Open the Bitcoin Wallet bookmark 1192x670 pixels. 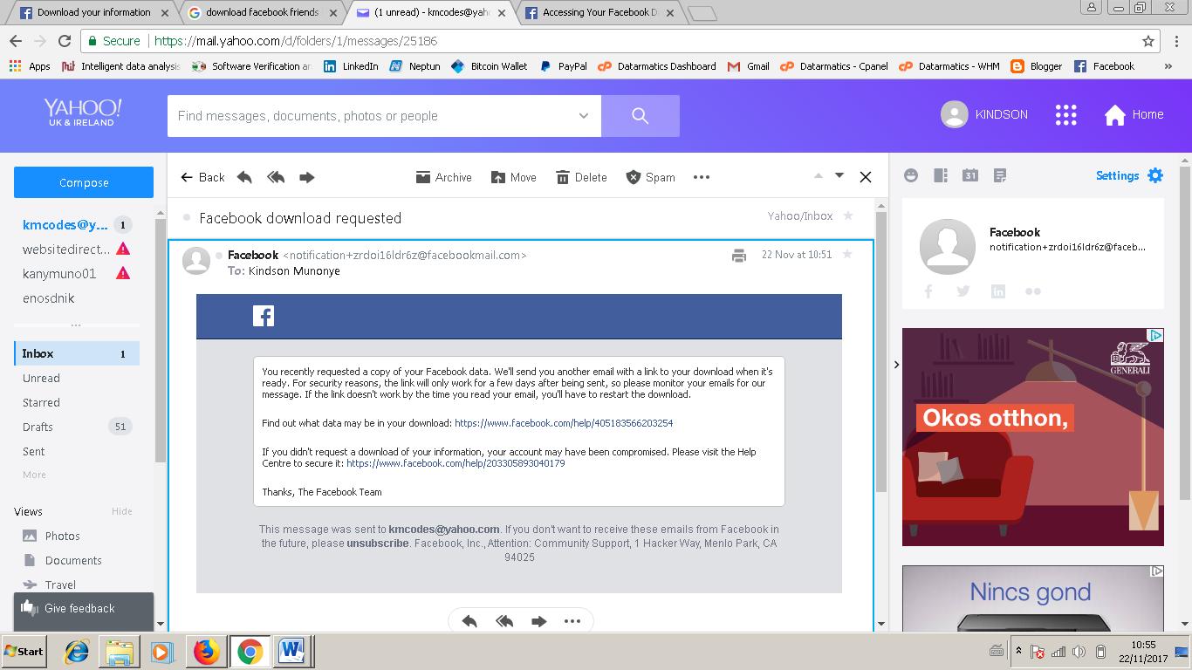(489, 66)
